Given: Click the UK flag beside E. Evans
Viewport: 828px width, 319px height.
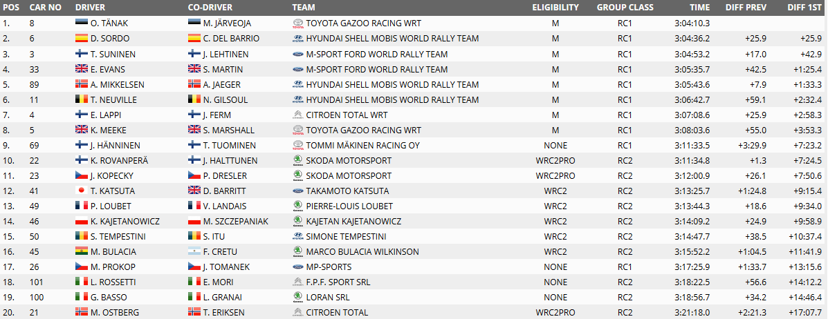Looking at the screenshot, I should pyautogui.click(x=80, y=69).
